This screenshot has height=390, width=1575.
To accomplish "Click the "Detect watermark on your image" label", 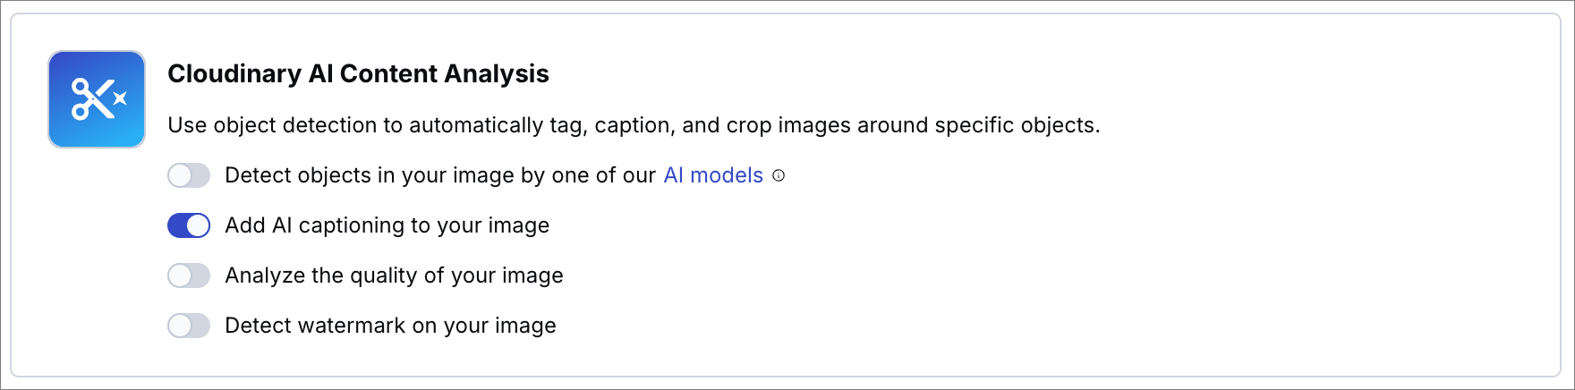I will point(390,326).
